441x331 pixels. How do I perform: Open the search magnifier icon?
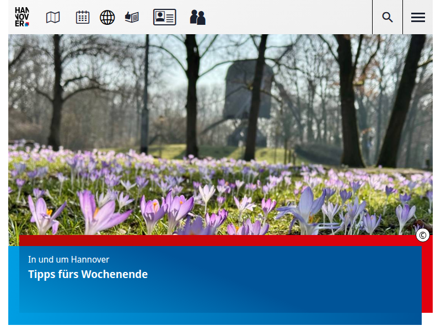386,17
